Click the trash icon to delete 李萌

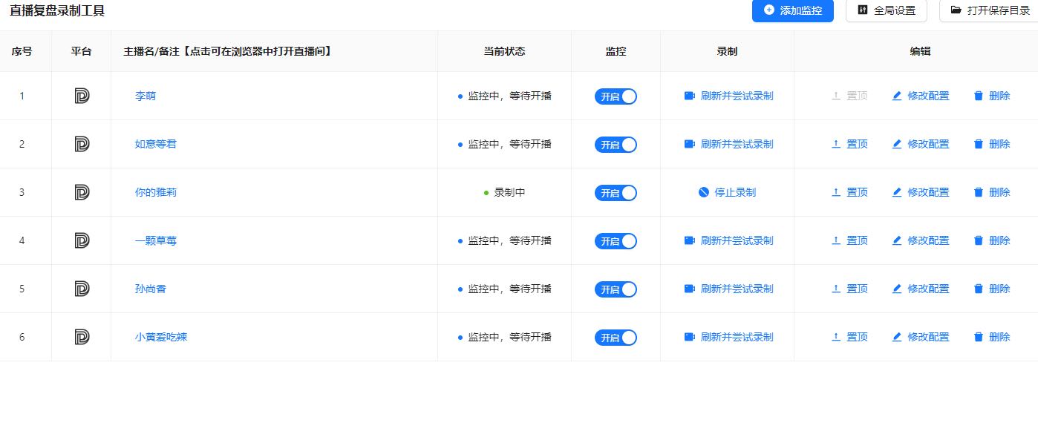(x=979, y=96)
